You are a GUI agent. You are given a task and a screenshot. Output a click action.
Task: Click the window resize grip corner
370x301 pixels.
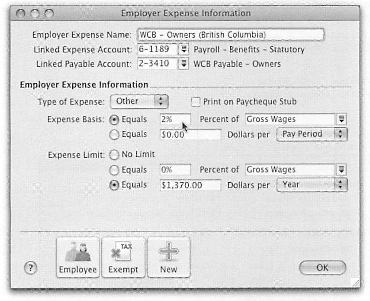[356, 283]
